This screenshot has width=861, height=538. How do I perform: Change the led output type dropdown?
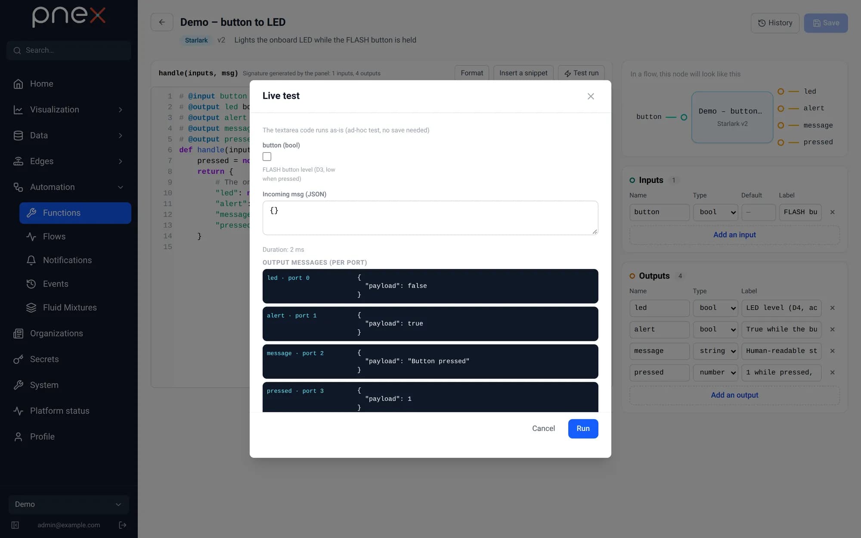pos(715,308)
